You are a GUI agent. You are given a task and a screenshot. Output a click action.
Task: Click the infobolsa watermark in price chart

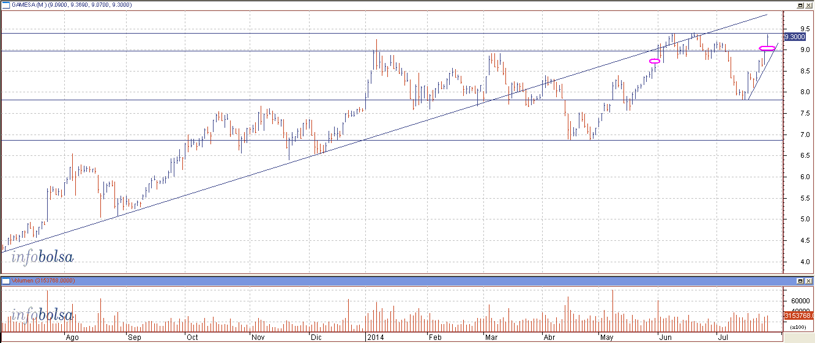42,257
